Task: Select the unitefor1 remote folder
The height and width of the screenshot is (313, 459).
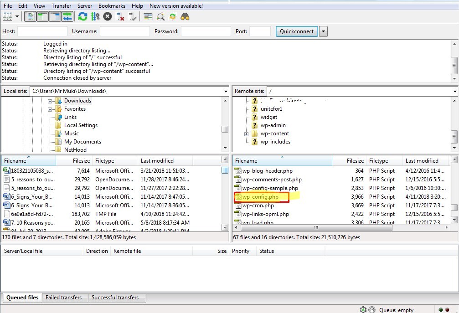Action: pos(271,109)
